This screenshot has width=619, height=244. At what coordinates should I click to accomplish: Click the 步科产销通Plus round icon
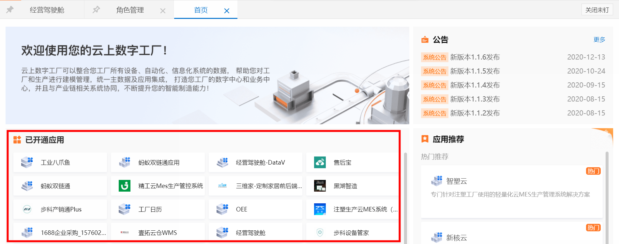click(x=27, y=209)
